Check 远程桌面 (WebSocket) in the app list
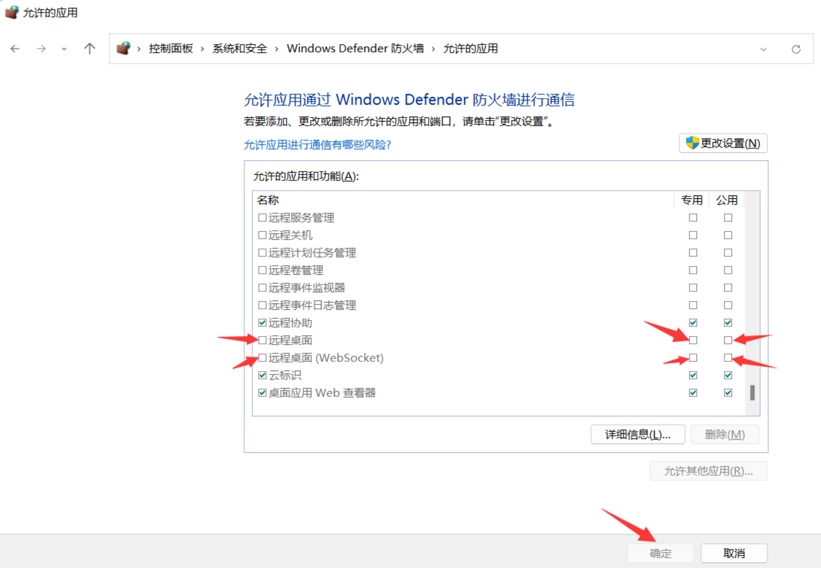The image size is (821, 568). tap(261, 357)
